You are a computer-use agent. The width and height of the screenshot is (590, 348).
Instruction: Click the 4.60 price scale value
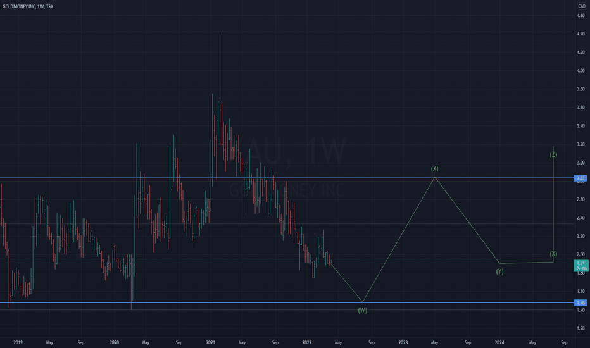pos(581,15)
